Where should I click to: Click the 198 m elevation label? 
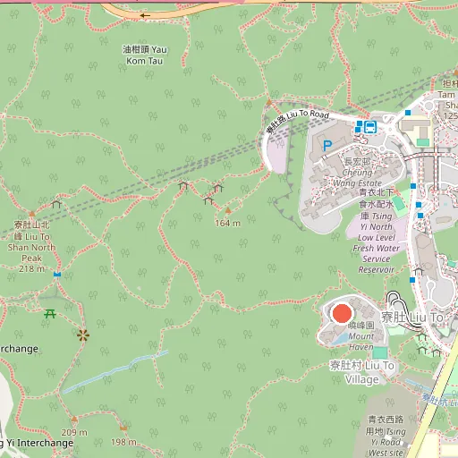[123, 442]
